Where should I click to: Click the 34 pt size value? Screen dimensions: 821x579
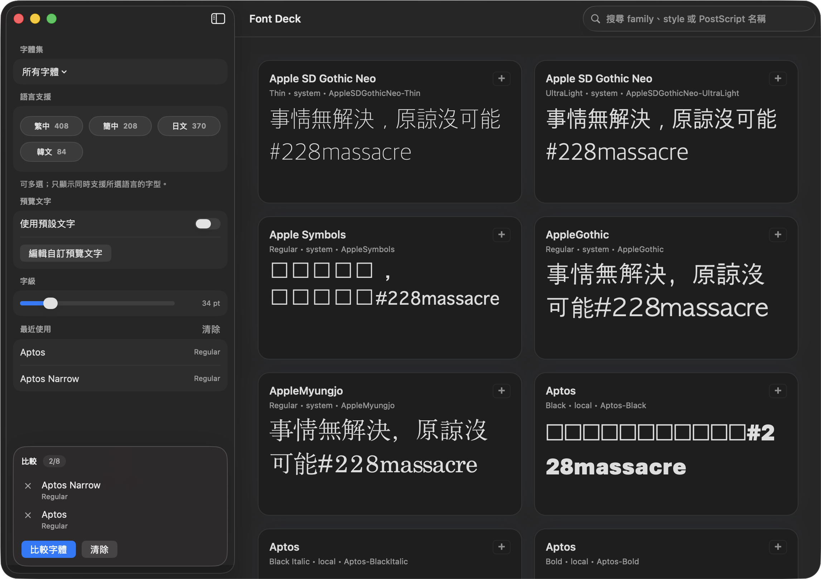(211, 303)
